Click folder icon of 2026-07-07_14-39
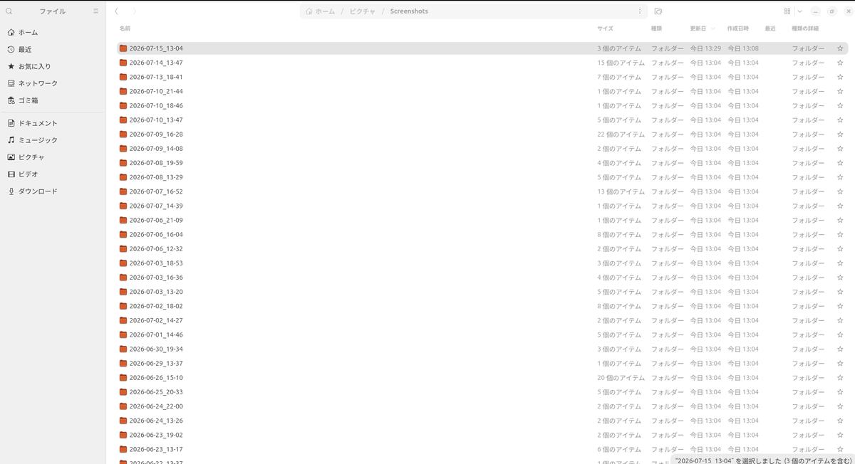The height and width of the screenshot is (464, 855). (x=123, y=206)
